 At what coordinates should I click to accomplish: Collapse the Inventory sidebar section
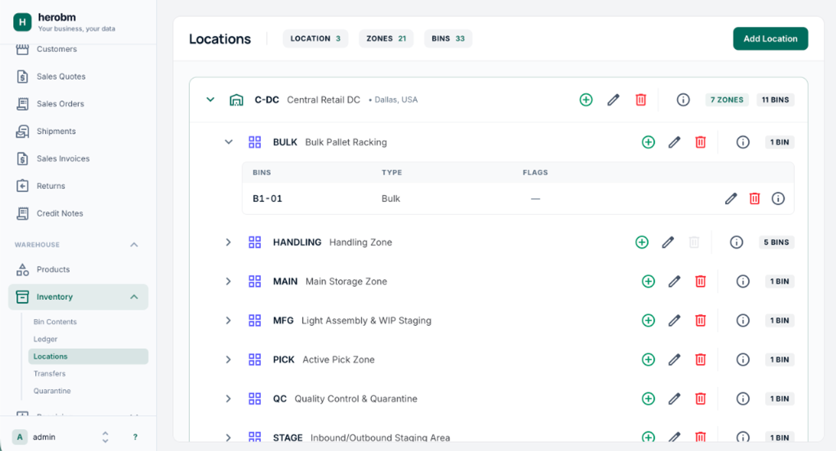134,297
